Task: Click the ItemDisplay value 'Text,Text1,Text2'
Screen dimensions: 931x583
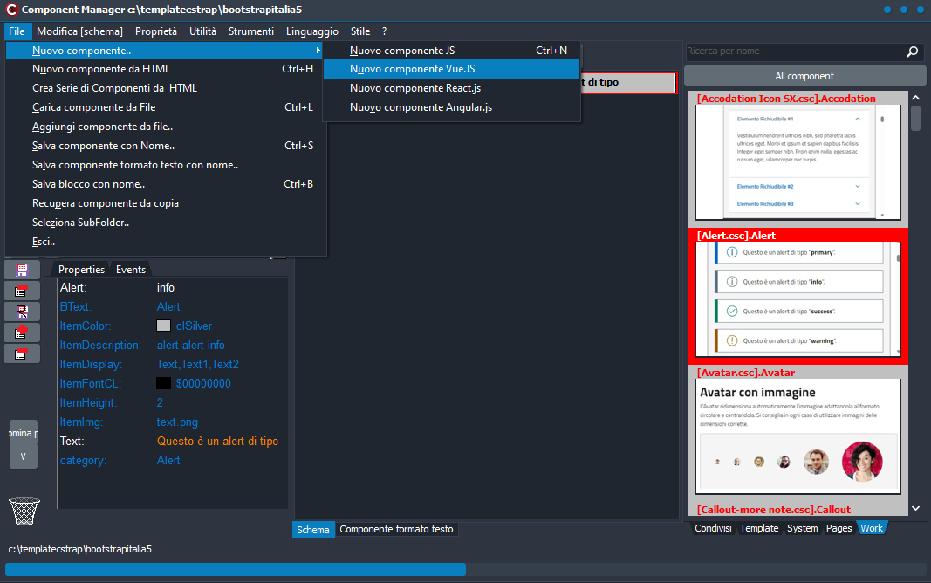Action: (x=198, y=365)
